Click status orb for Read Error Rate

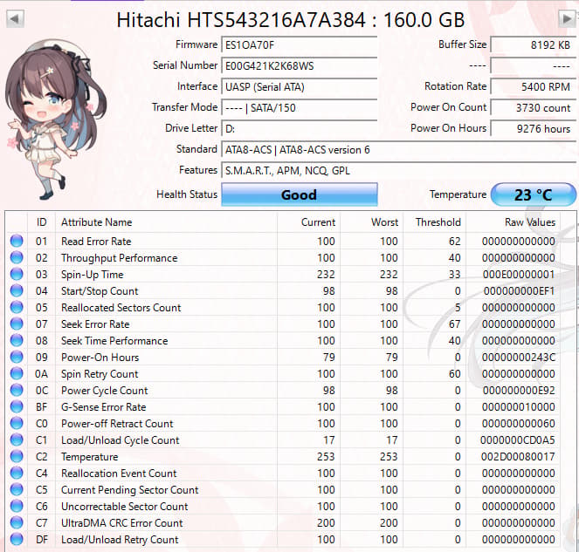pyautogui.click(x=17, y=241)
